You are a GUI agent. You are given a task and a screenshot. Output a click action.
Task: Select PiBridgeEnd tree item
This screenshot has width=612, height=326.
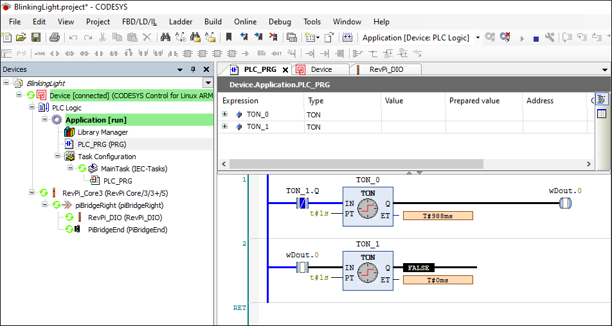click(x=128, y=230)
